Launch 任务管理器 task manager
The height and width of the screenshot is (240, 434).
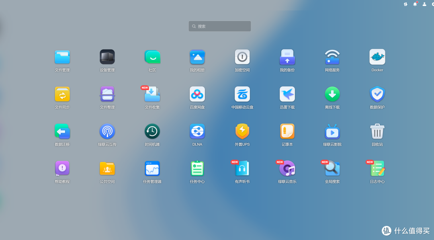152,168
